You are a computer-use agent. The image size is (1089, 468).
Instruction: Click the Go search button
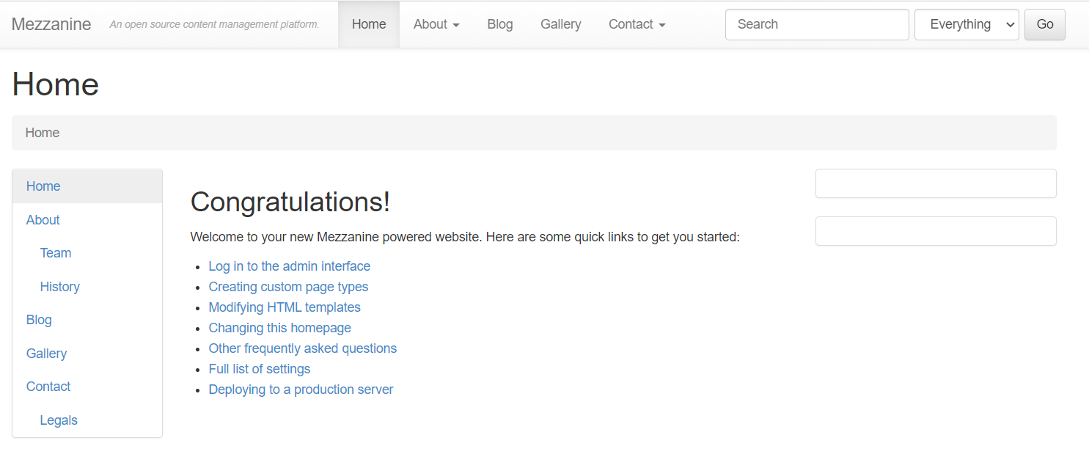1045,24
